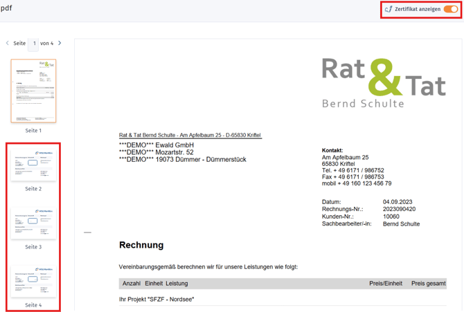Click the 'Einheit' column header
The width and height of the screenshot is (464, 312).
click(154, 284)
